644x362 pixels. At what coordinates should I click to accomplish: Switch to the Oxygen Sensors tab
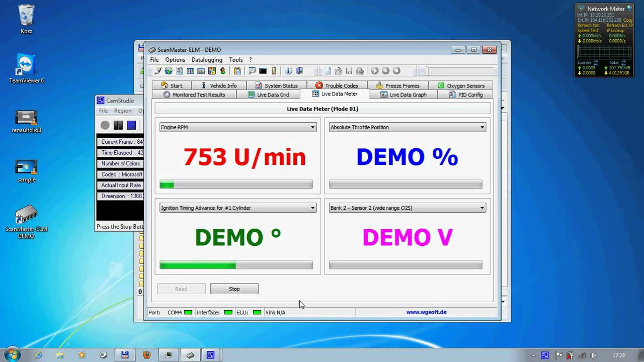[x=461, y=85]
